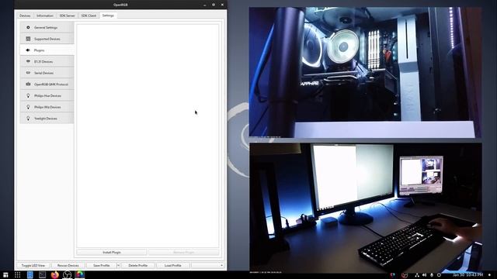Click the Remove Plugin button

point(184,253)
